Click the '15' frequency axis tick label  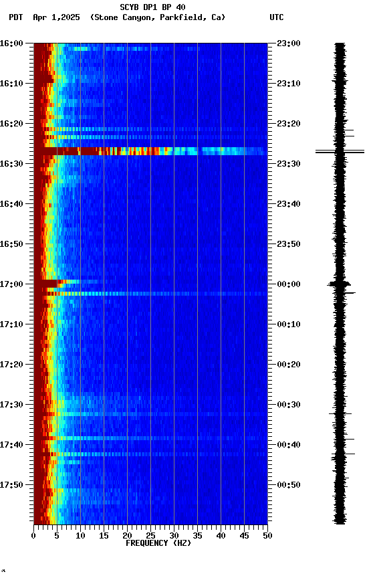click(x=104, y=536)
